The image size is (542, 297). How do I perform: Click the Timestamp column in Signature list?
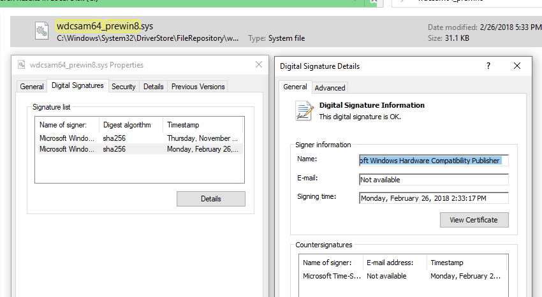pos(203,125)
